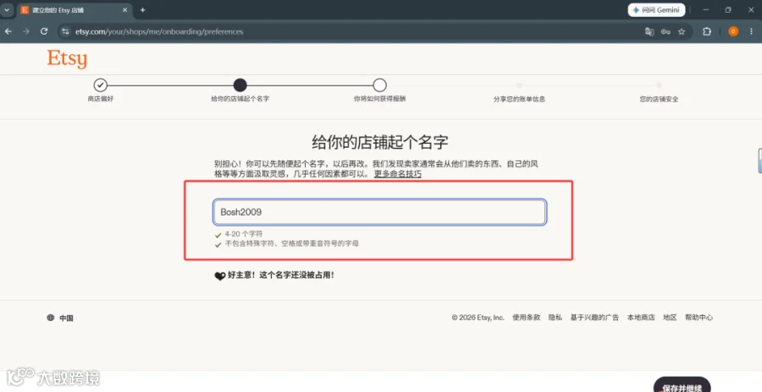Image resolution: width=762 pixels, height=392 pixels.
Task: Click the 商店偏好 step label
Action: (100, 99)
